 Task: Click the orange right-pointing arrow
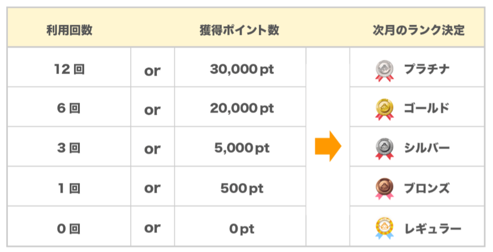pyautogui.click(x=328, y=146)
